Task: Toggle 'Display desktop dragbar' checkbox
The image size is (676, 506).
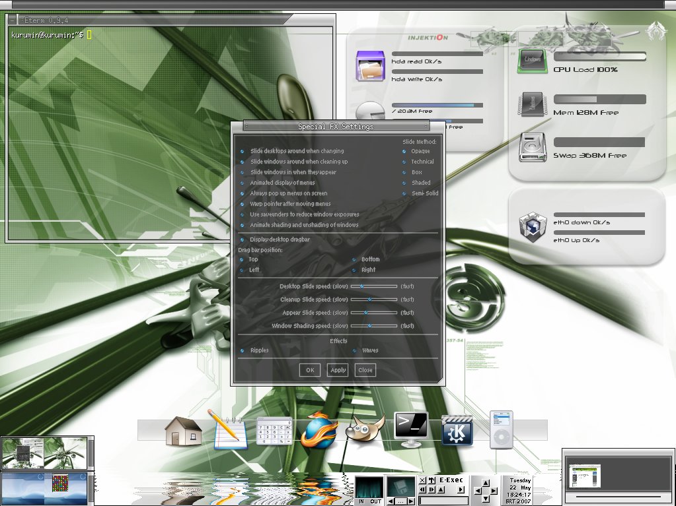Action: (x=242, y=239)
